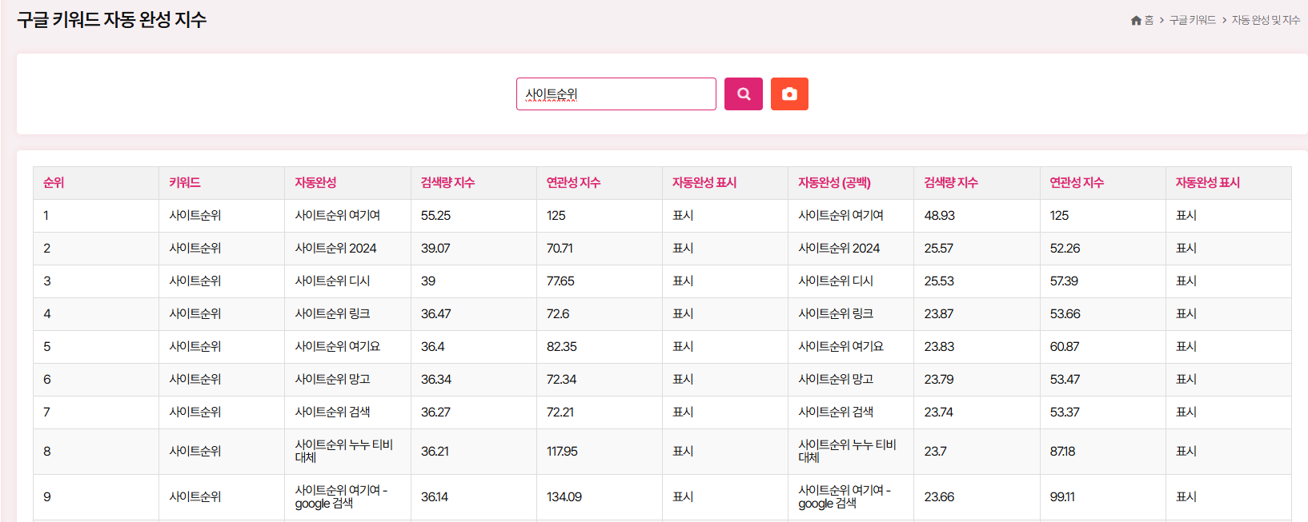This screenshot has width=1308, height=522.
Task: Click the relevance value 117.95
Action: [562, 452]
